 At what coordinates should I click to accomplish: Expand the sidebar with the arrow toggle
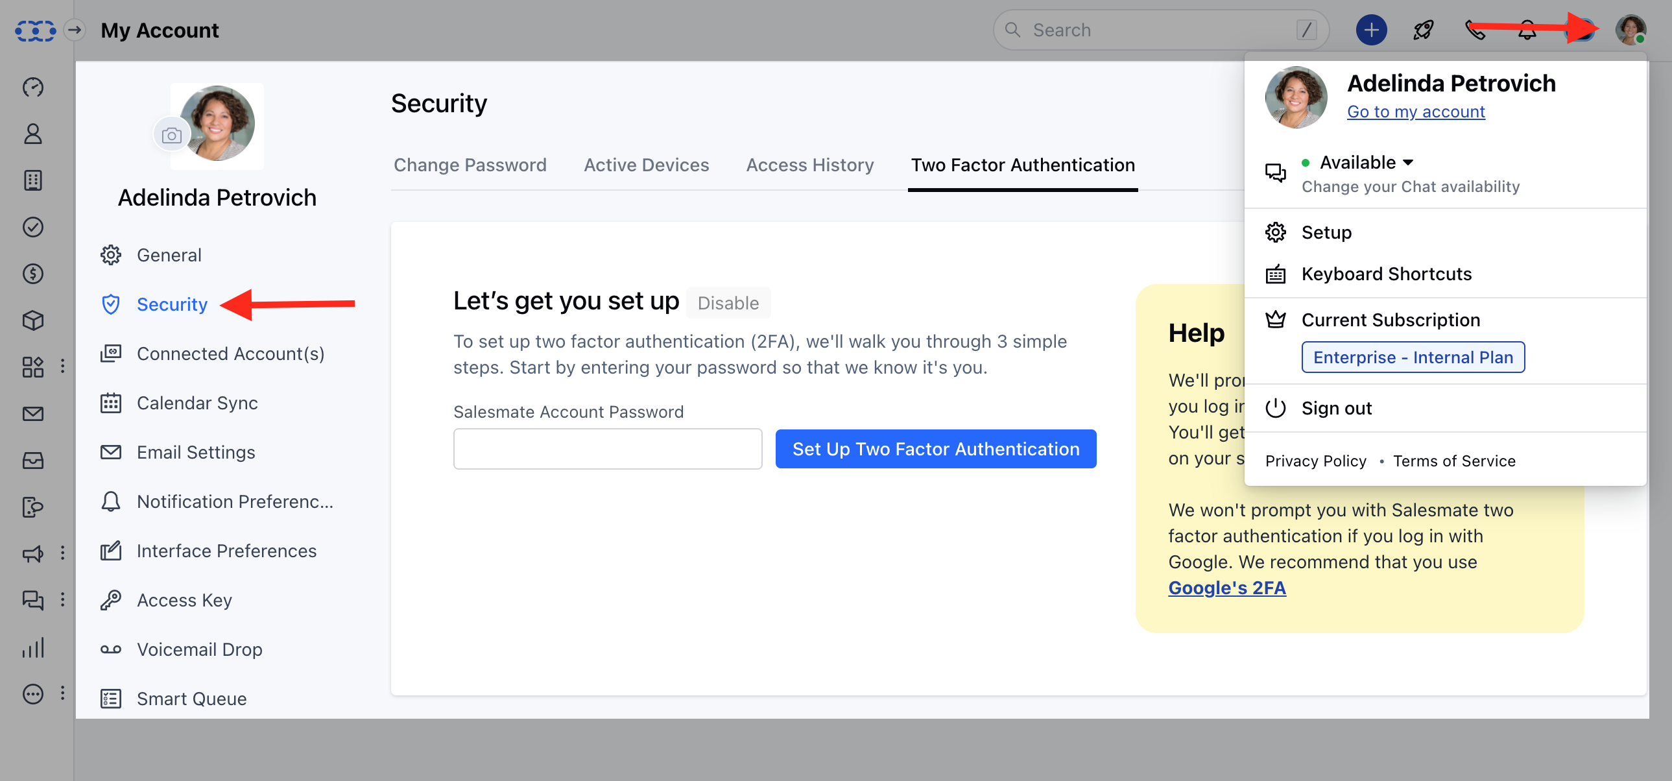point(75,30)
